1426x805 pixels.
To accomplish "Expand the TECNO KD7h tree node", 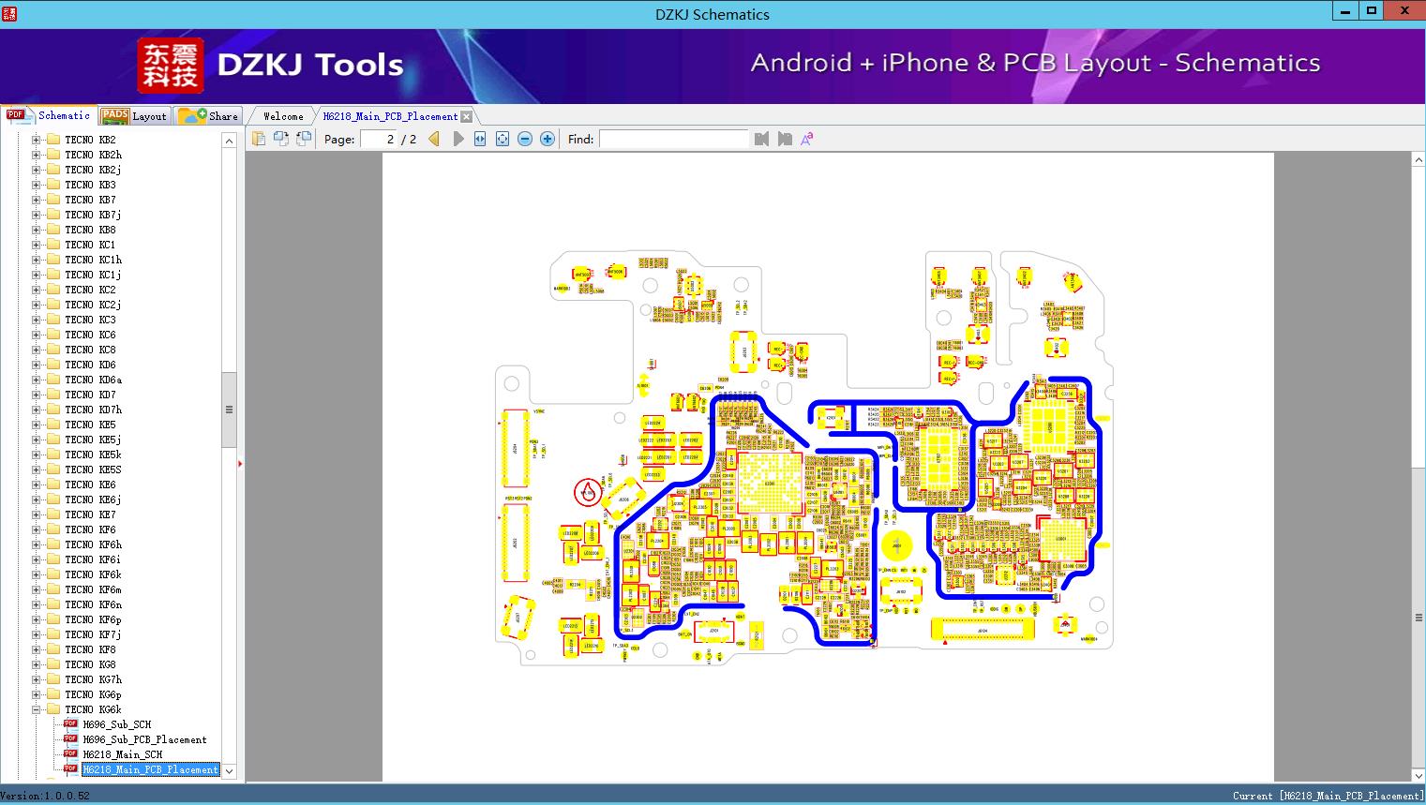I will coord(36,410).
